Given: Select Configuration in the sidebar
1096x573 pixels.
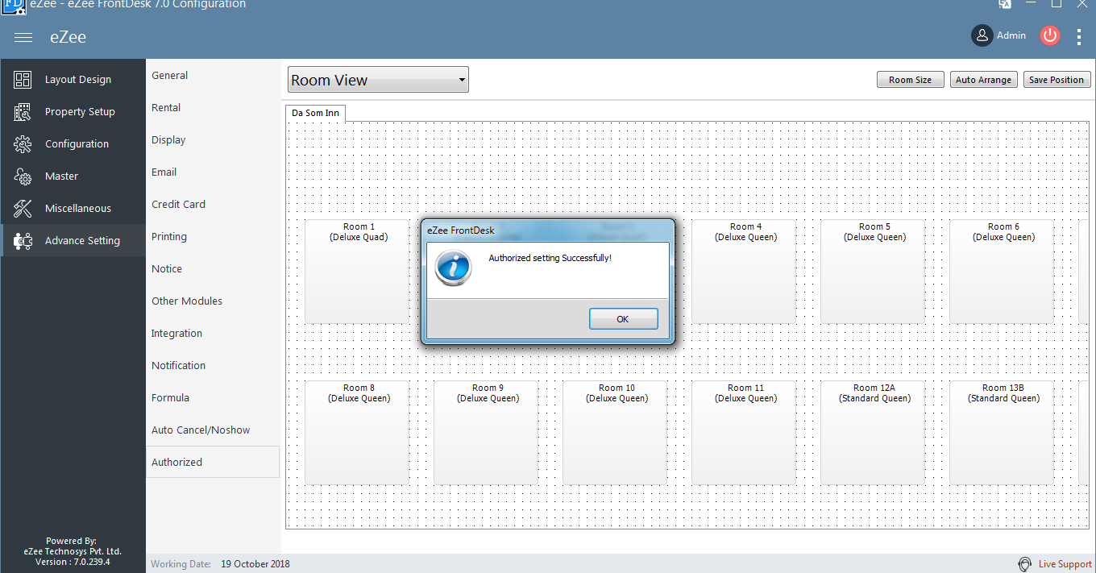Looking at the screenshot, I should [x=73, y=143].
